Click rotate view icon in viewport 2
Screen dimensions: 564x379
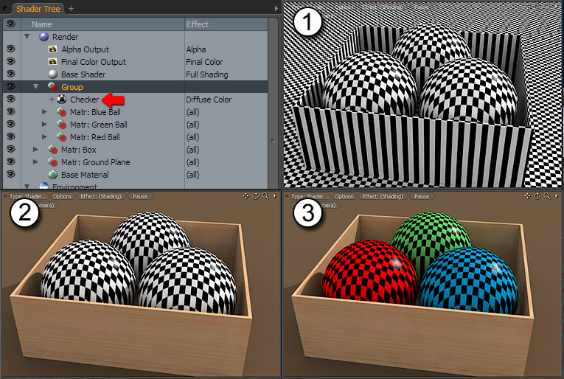255,197
